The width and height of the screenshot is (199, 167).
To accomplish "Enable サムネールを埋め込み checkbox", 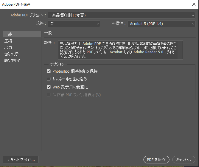I will (49, 79).
